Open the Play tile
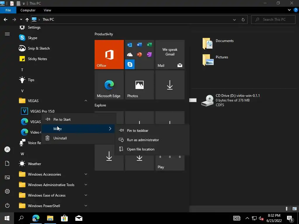The width and height of the screenshot is (299, 224). click(170, 163)
